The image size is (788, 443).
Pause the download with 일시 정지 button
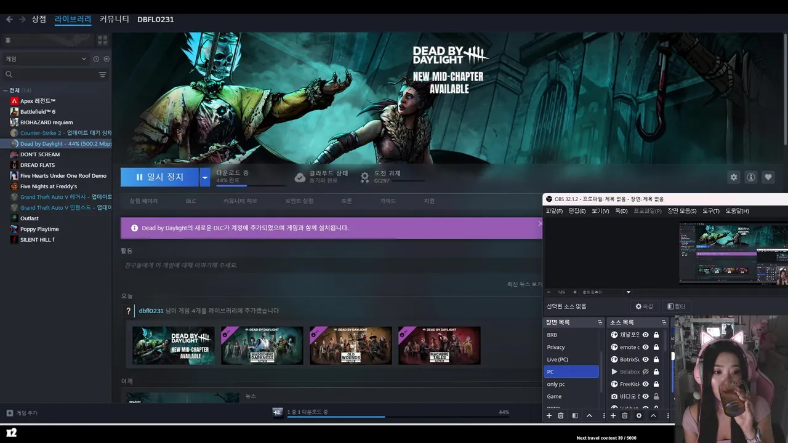coord(159,177)
